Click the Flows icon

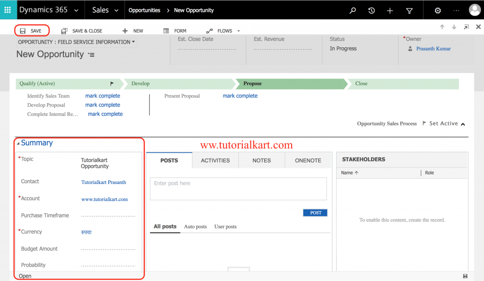[209, 31]
